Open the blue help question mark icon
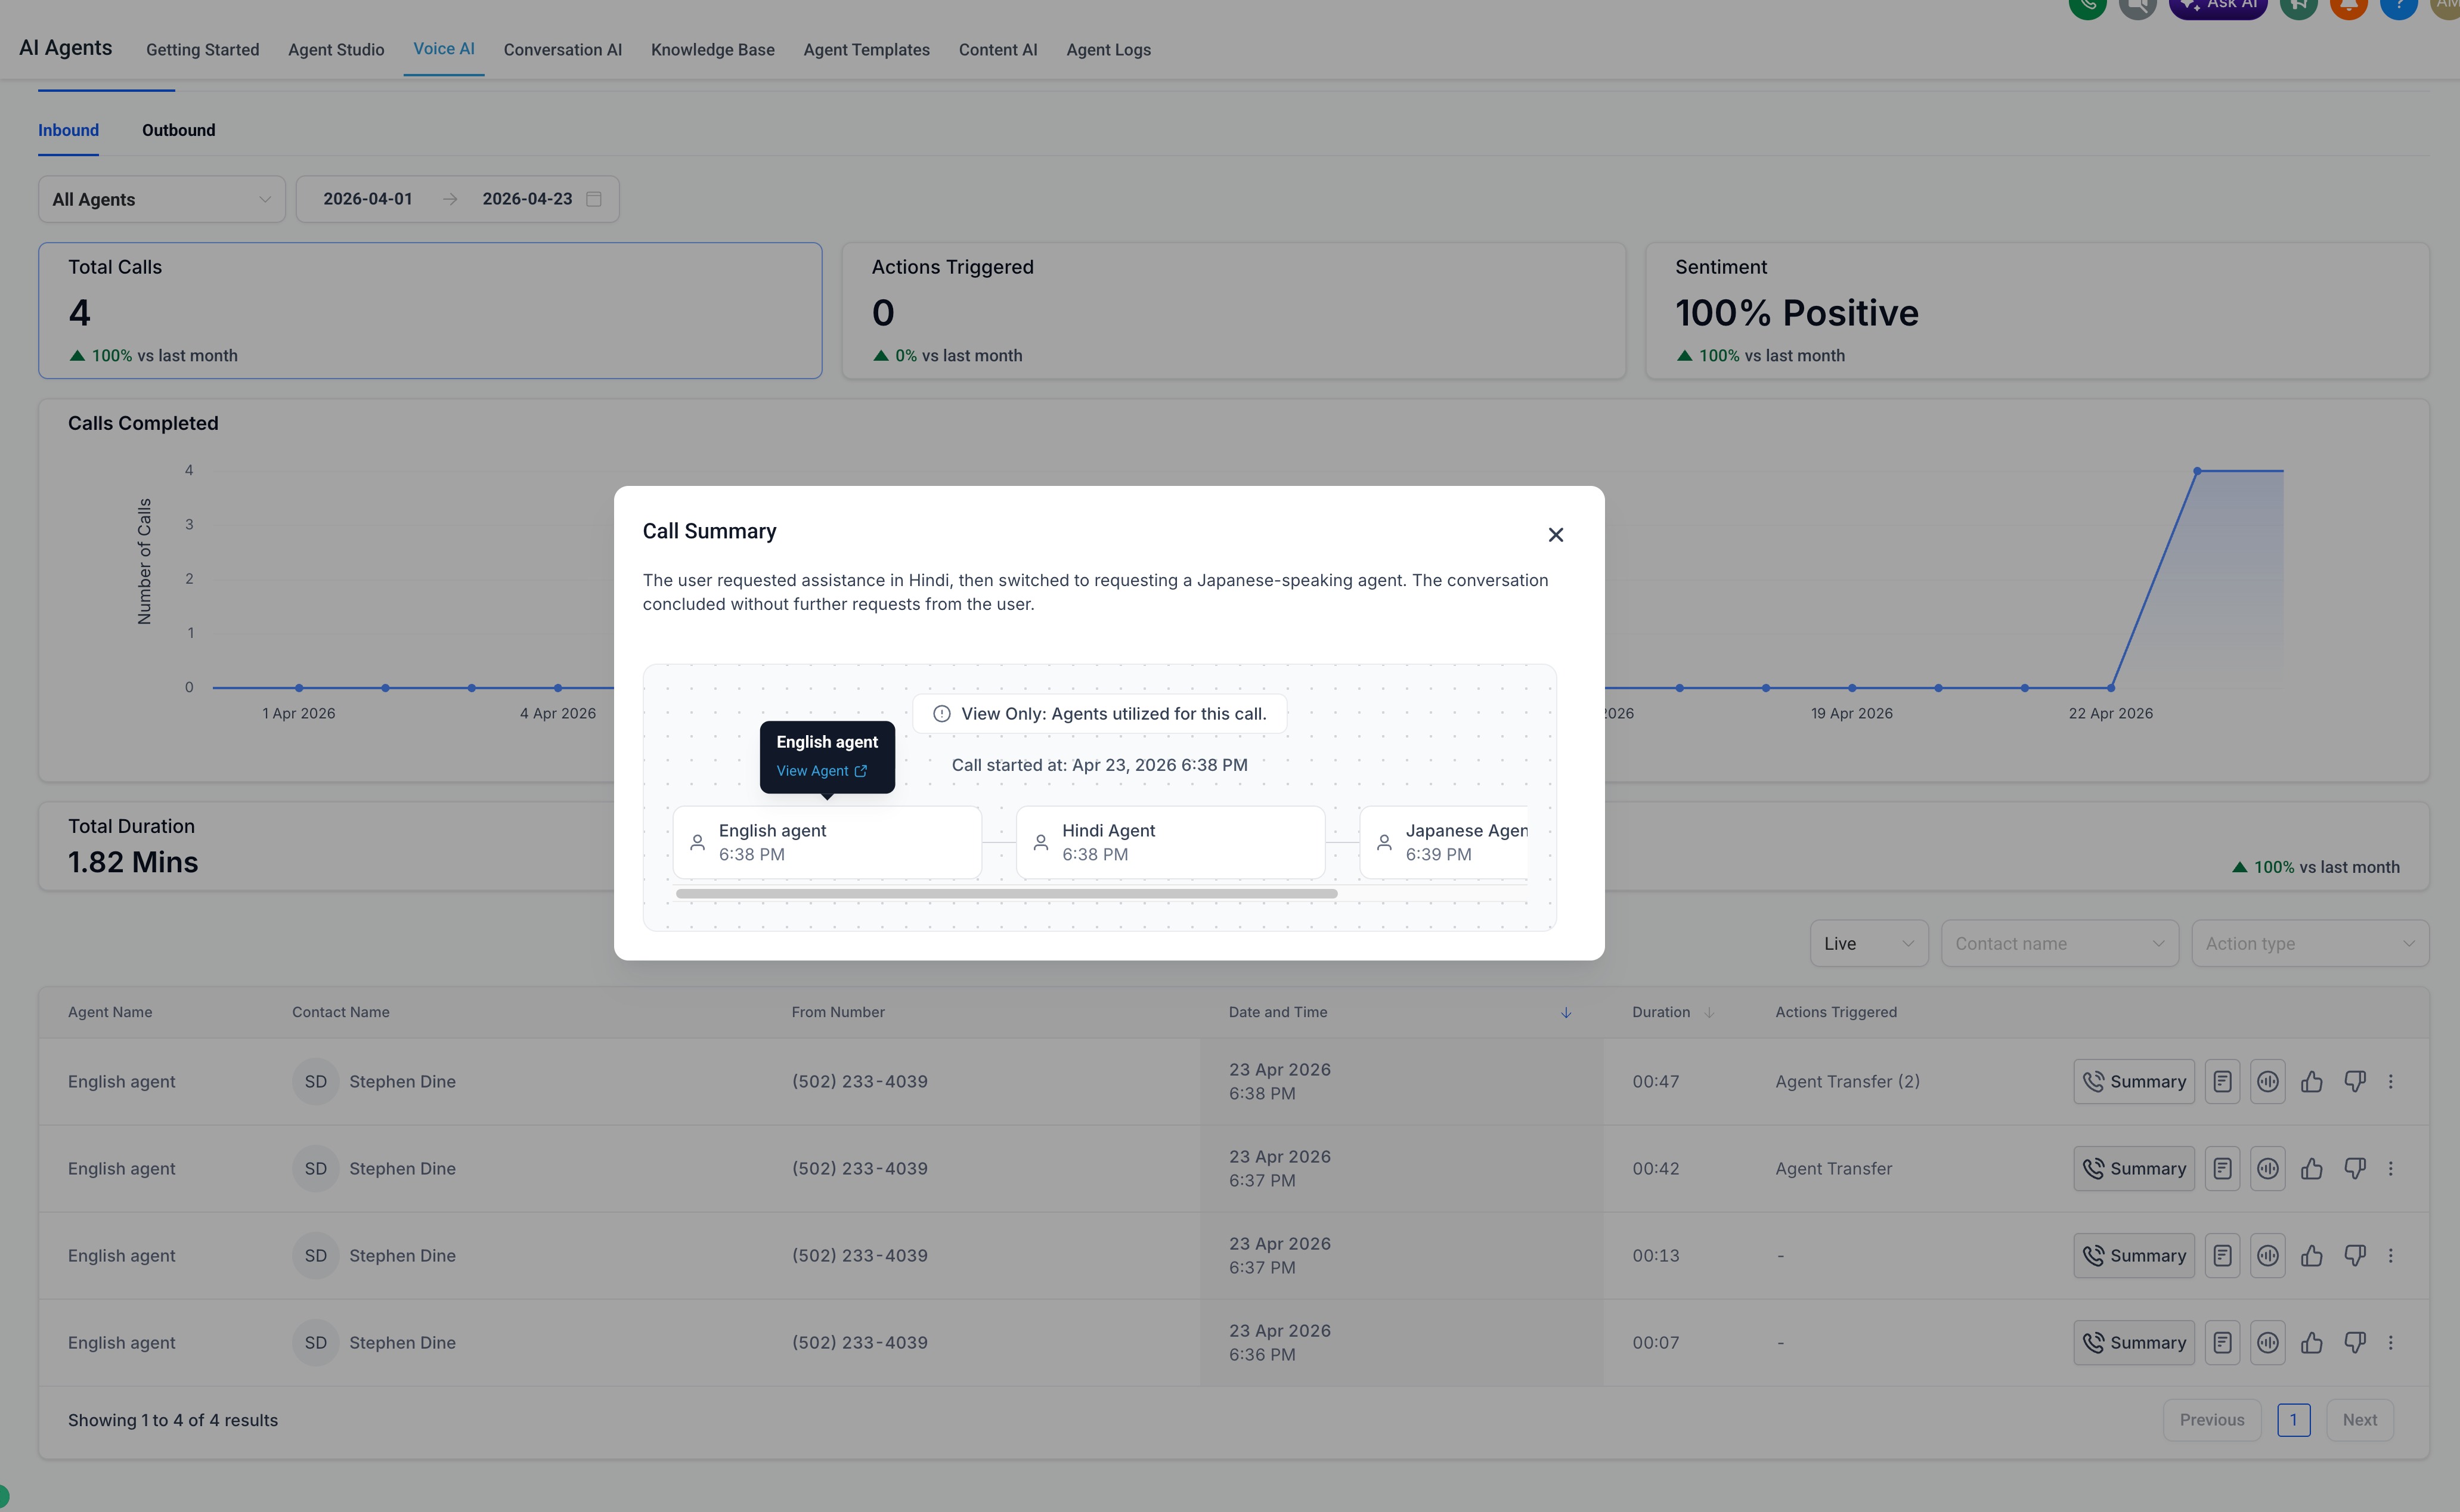Viewport: 2460px width, 1512px height. pos(2398,5)
